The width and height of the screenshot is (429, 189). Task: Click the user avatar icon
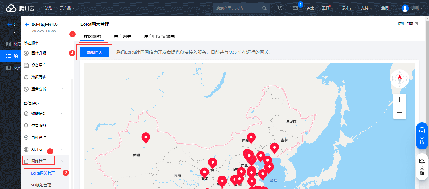tap(405, 8)
